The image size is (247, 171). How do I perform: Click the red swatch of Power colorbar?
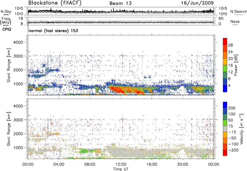(x=225, y=41)
